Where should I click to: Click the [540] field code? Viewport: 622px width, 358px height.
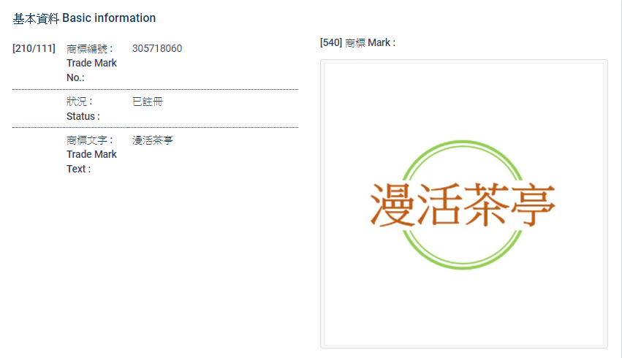331,42
